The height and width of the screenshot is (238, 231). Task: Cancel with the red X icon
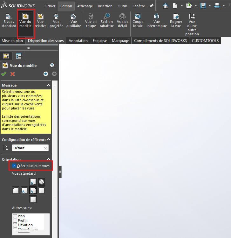pos(13,74)
